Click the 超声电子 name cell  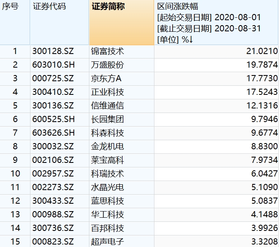tap(107, 242)
